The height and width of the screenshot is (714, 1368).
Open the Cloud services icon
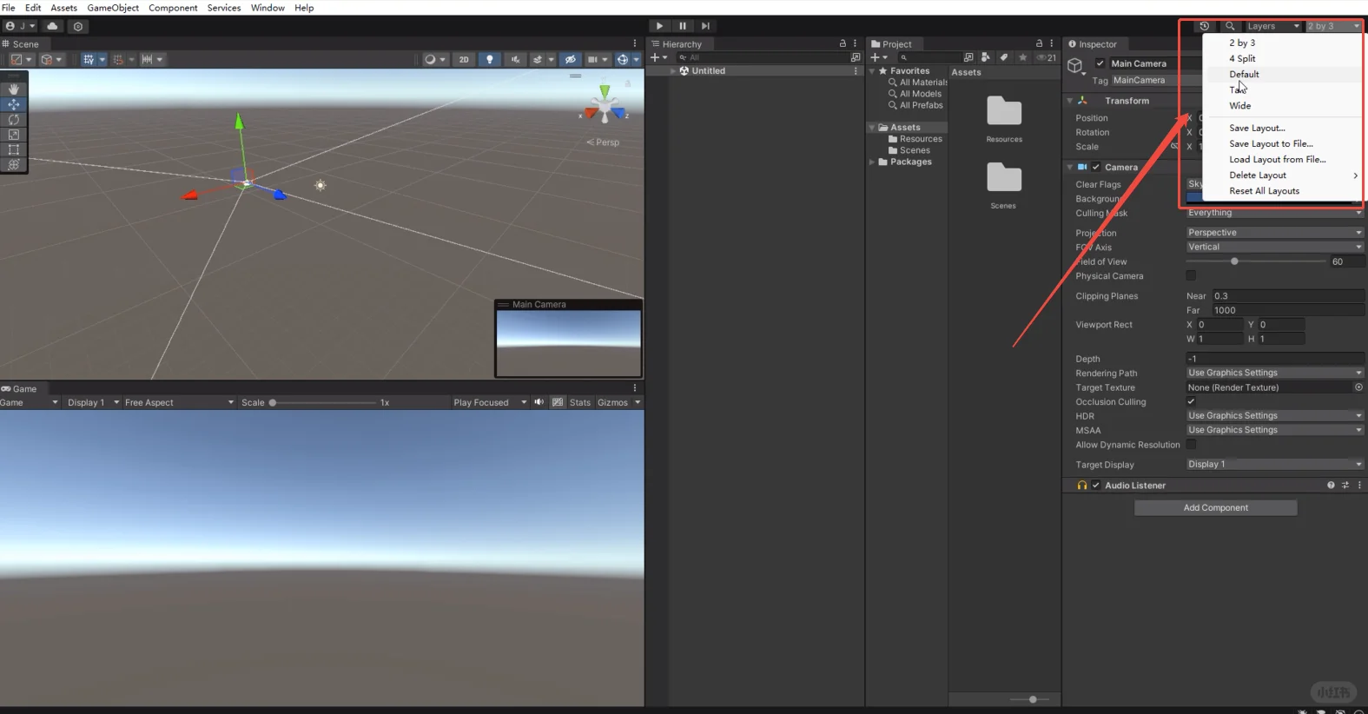pos(52,26)
